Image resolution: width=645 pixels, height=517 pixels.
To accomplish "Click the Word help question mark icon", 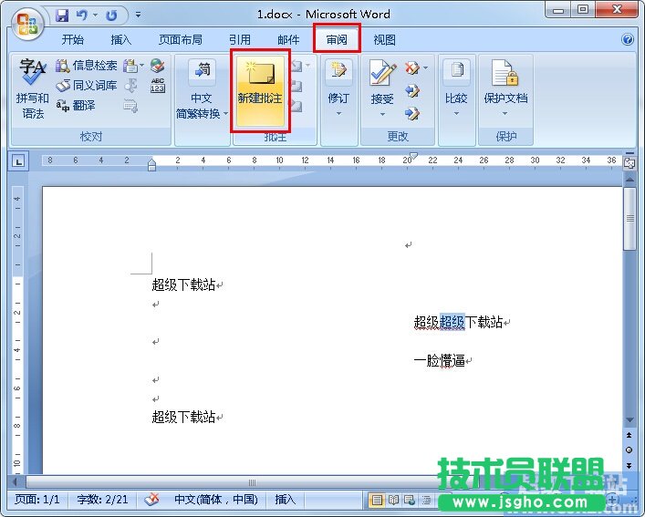I will tap(628, 40).
